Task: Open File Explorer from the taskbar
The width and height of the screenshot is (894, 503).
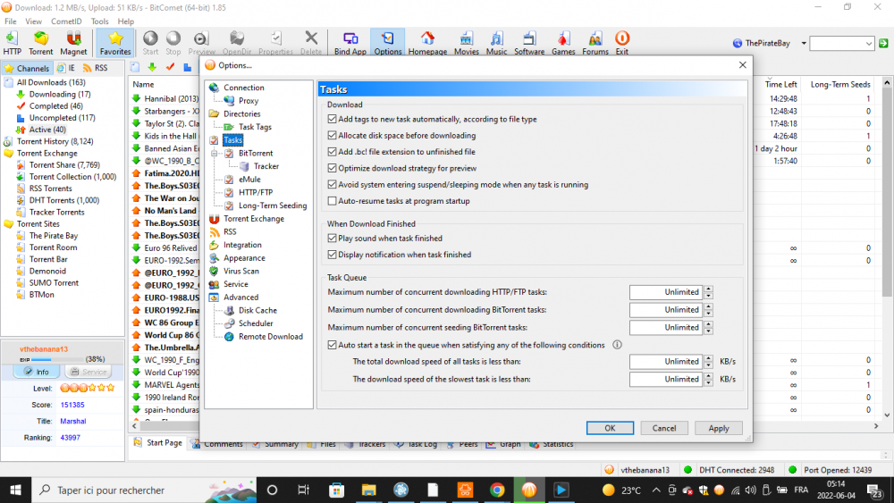Action: click(369, 490)
